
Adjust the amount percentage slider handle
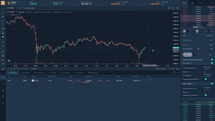click(199, 49)
